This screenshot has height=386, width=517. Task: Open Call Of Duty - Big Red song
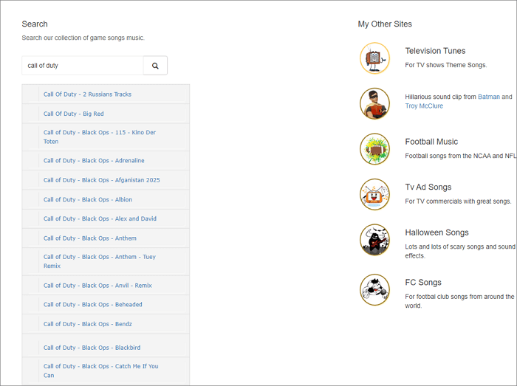pos(74,114)
